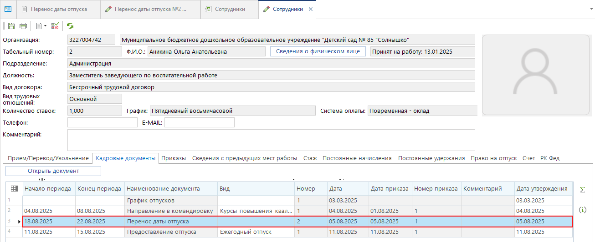
Task: Click 'Сведения о физическом лице' button
Action: (x=318, y=51)
